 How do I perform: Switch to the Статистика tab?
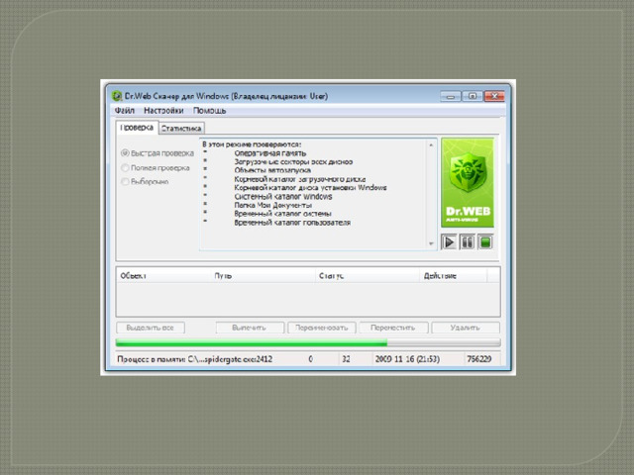point(181,129)
